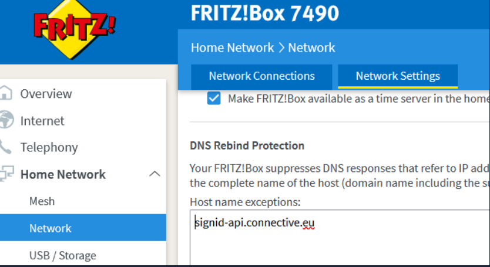Select the Network Settings tab
This screenshot has height=267, width=490.
tap(398, 76)
